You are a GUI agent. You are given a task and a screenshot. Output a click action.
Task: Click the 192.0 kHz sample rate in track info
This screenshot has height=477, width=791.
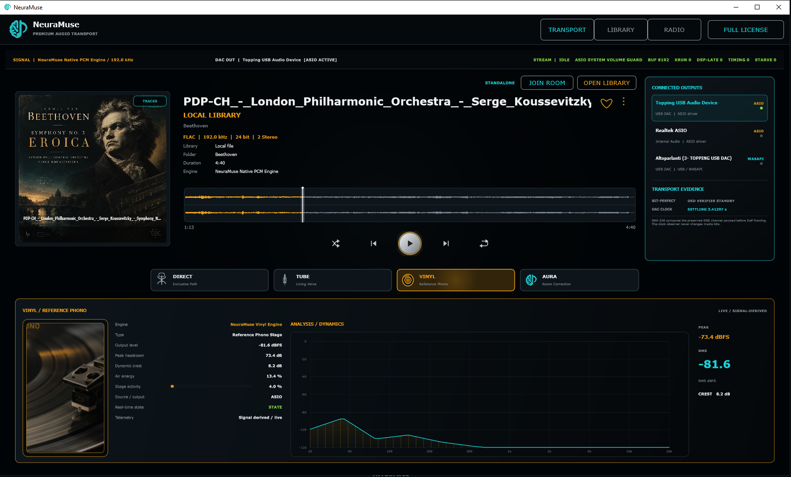[215, 137]
